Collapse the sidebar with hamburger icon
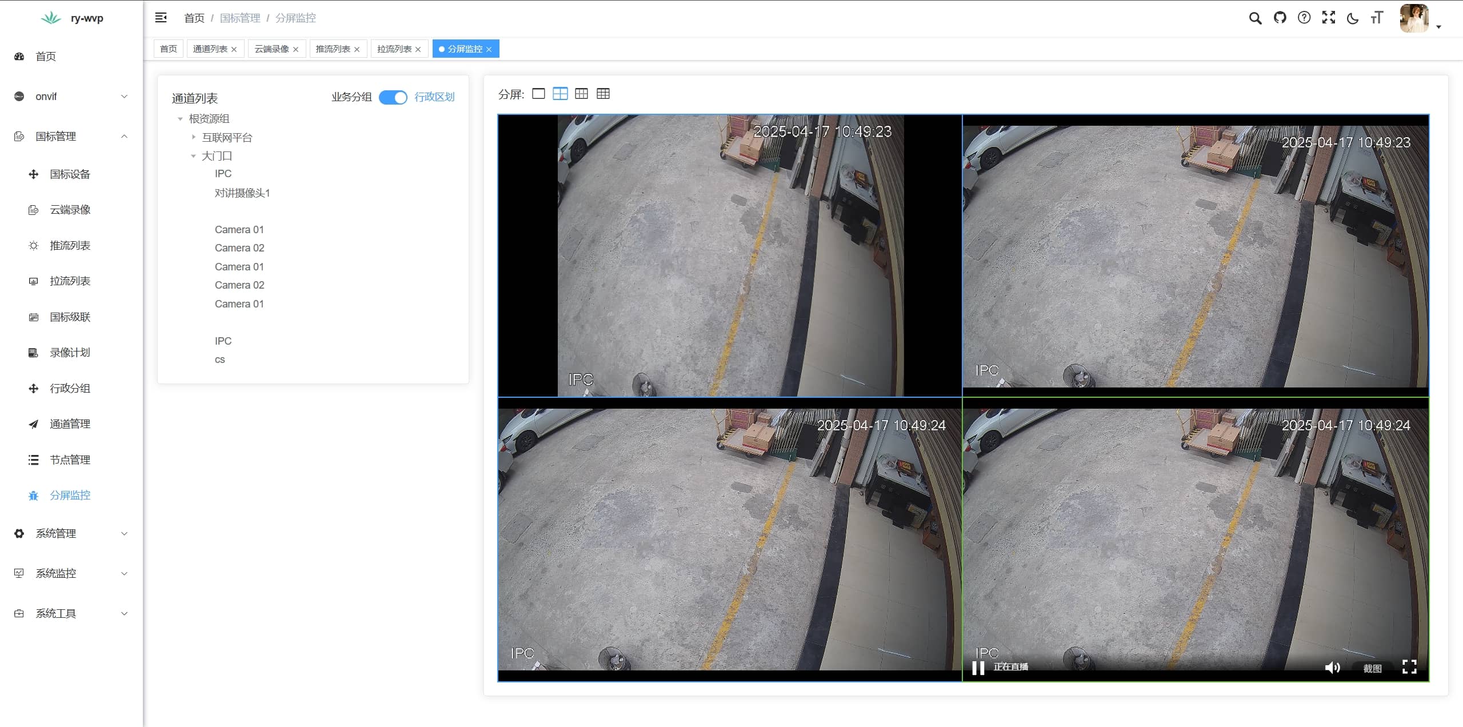 pyautogui.click(x=161, y=18)
